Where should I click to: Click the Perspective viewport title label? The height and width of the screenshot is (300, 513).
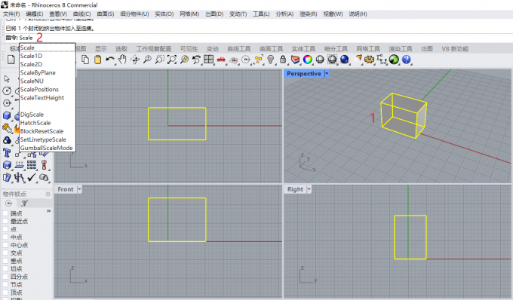click(304, 74)
